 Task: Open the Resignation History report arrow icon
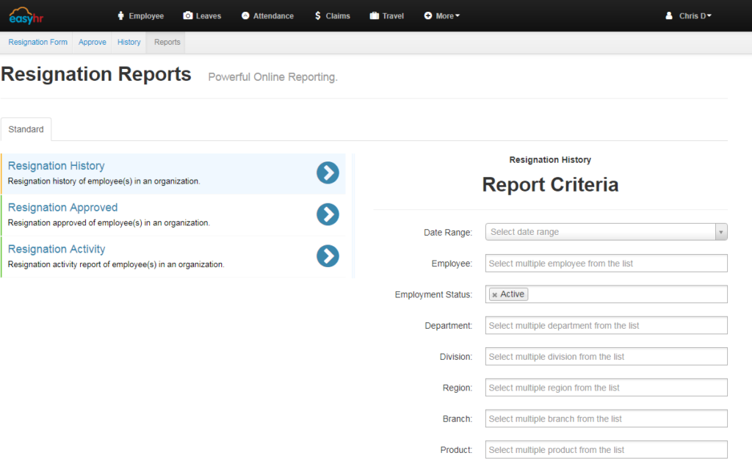coord(328,173)
